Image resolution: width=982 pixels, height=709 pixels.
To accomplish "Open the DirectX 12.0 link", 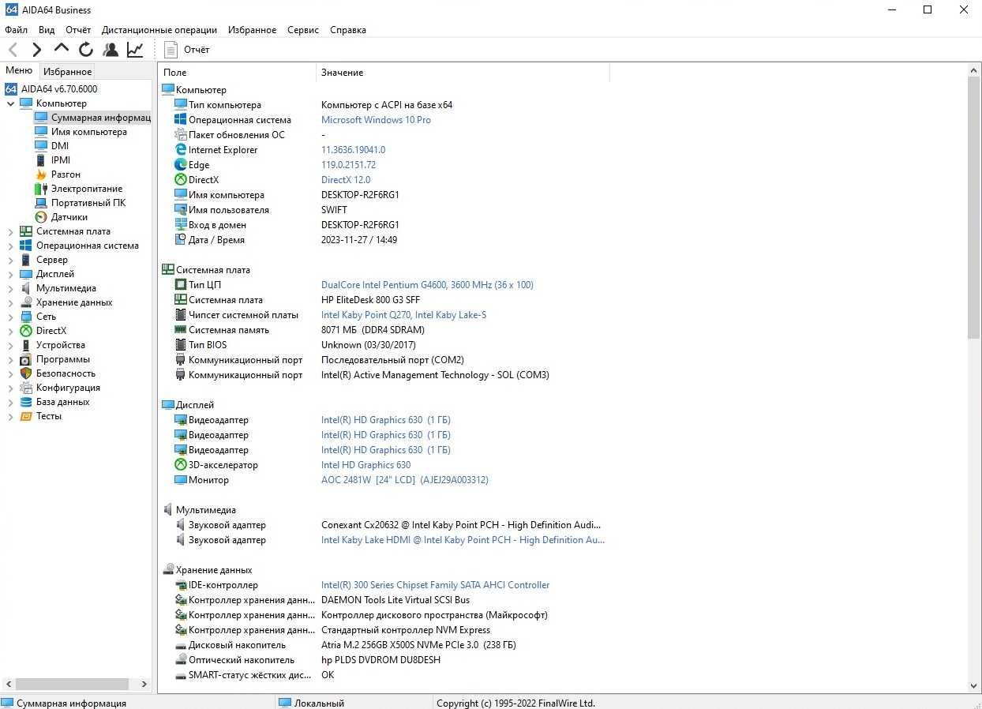I will (x=346, y=180).
